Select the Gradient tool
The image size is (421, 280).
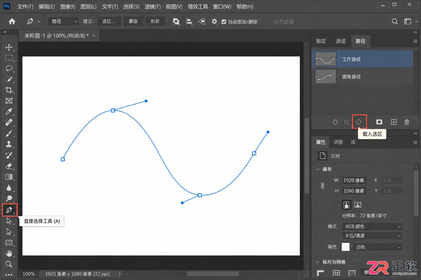pos(9,177)
